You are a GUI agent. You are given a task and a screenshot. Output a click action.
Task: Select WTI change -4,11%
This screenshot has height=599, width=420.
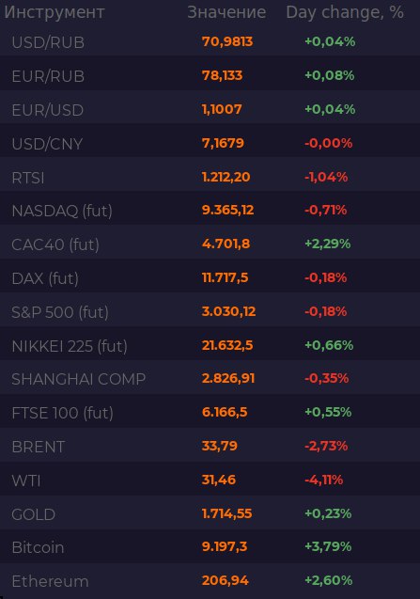[324, 480]
